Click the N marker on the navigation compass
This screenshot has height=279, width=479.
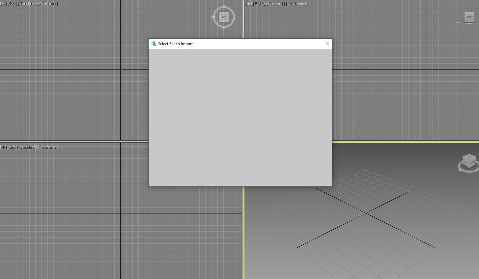click(x=224, y=6)
